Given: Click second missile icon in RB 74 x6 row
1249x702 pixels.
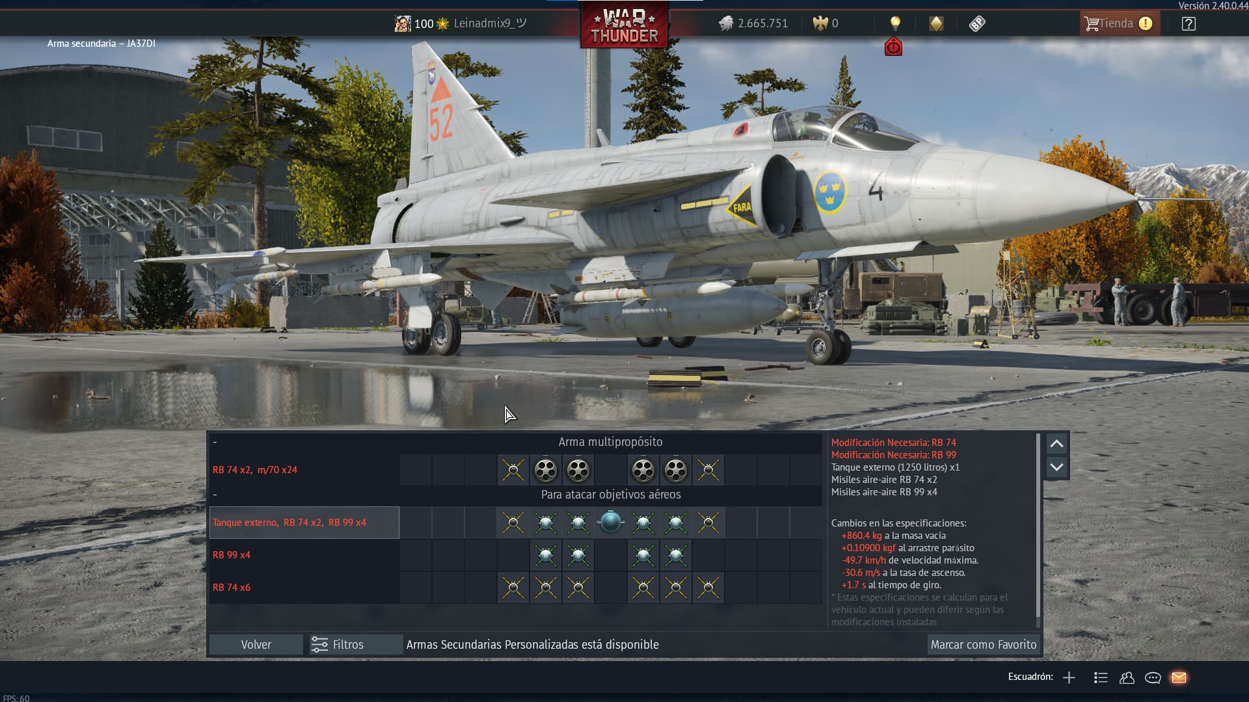Looking at the screenshot, I should 545,588.
